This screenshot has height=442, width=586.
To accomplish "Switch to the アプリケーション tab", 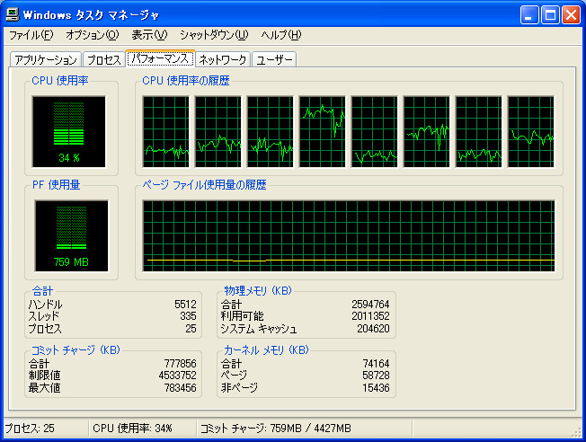I will (46, 60).
